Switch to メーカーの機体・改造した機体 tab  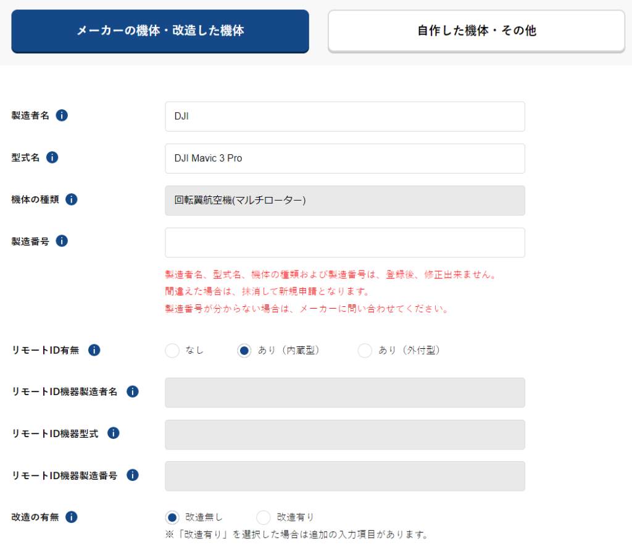coord(160,31)
